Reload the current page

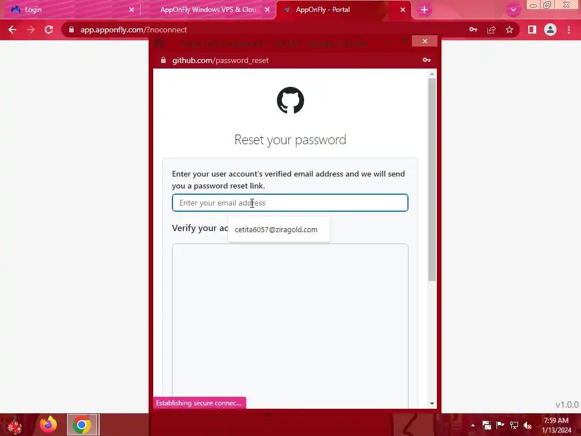pos(49,30)
